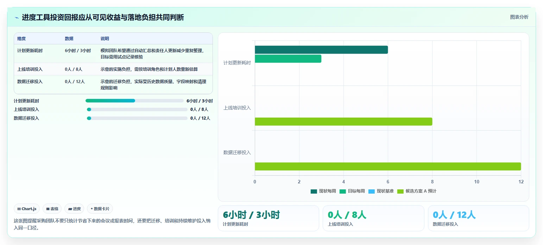Toggle the 现状每周 legend swatch
543x245 pixels.
(314, 191)
